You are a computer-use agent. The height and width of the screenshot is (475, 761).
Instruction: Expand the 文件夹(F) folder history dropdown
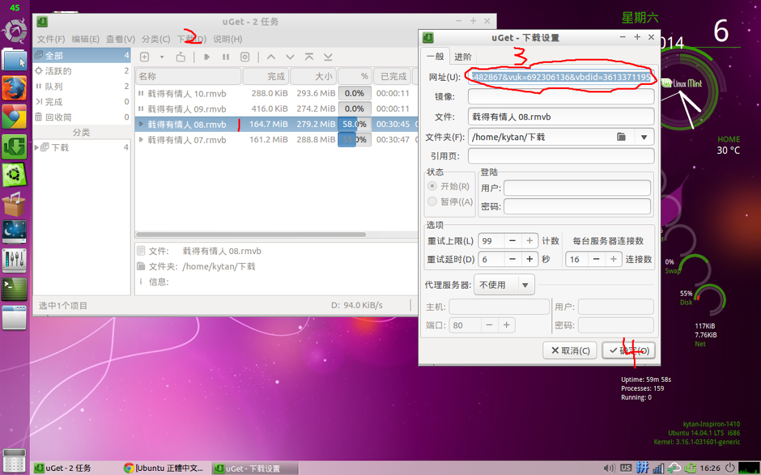pyautogui.click(x=644, y=137)
